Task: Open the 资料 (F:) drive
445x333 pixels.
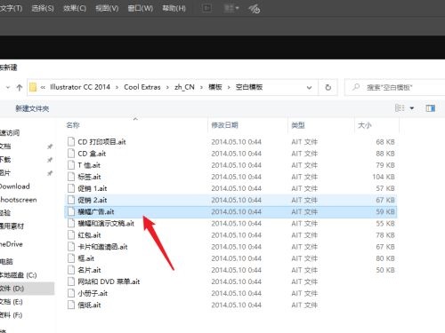Action: [x=12, y=315]
